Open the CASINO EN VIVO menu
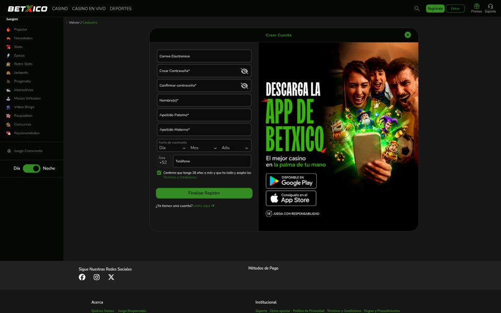Viewport: 501px width, 313px height. [x=89, y=9]
